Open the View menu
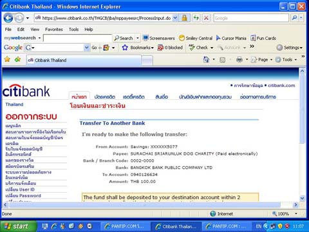The height and width of the screenshot is (232, 309). click(x=35, y=29)
